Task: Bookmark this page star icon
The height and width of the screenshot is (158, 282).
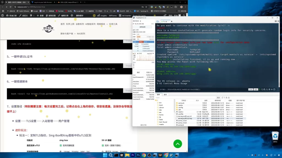Action: pyautogui.click(x=146, y=7)
